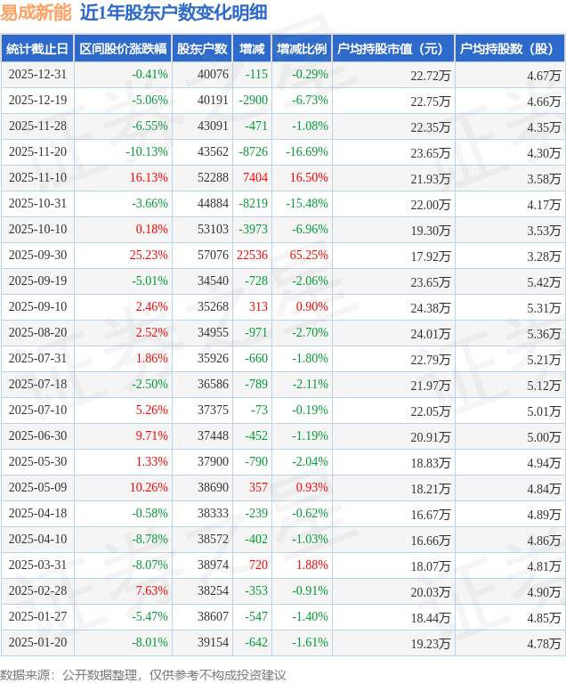566x683 pixels.
Task: Select the 增减比例 column header
Action: click(x=301, y=49)
